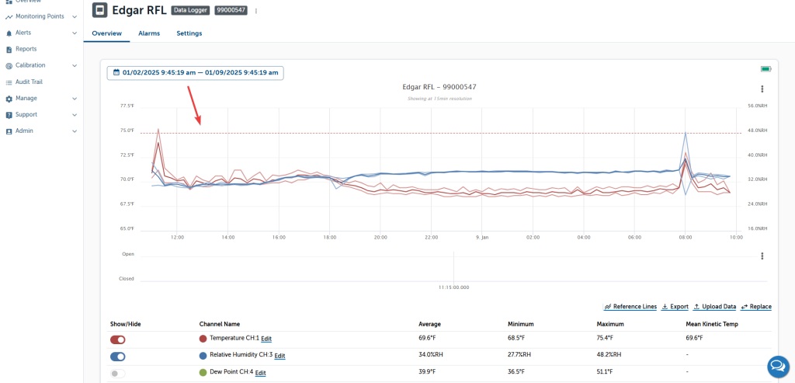Click the Upload Data button

point(714,307)
